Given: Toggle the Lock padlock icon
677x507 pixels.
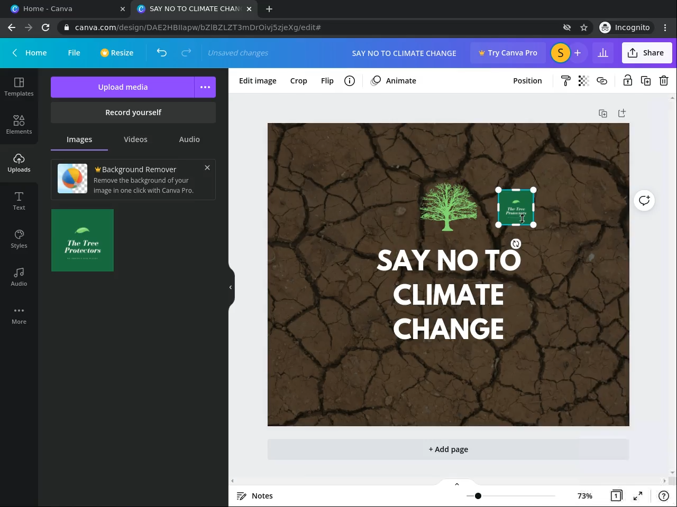Looking at the screenshot, I should tap(627, 81).
